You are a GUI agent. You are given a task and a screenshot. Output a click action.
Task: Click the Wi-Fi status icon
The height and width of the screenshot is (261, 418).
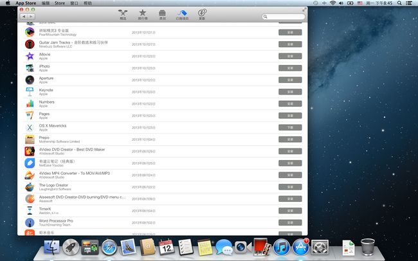tap(332, 3)
